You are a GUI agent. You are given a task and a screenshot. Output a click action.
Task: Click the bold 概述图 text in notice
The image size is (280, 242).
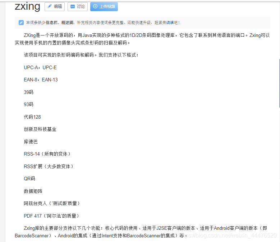pos(67,23)
